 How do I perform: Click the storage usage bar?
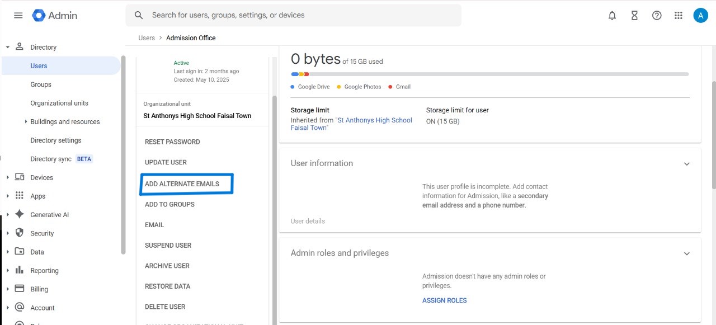tap(489, 73)
